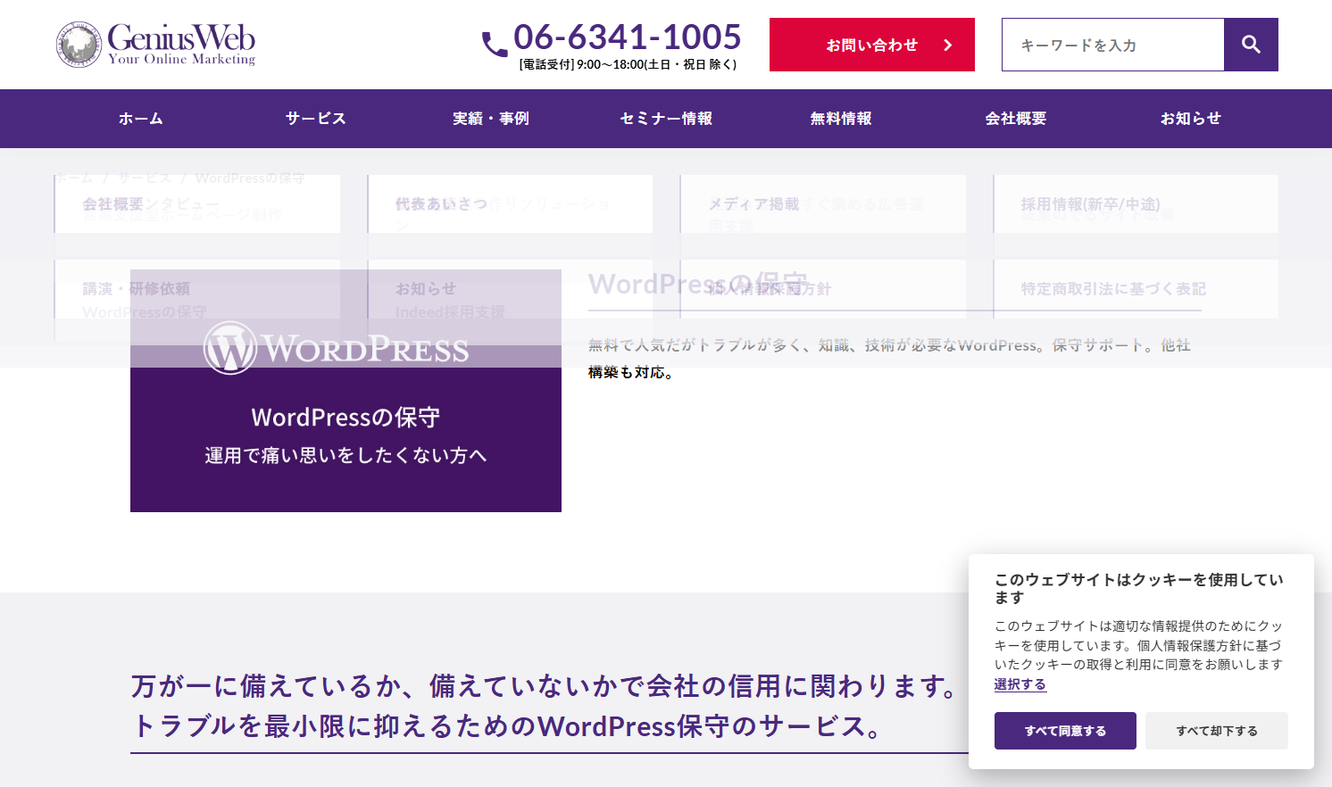The height and width of the screenshot is (787, 1332).
Task: Click the 電話受付 9:00～18:00 hours text
Action: tap(628, 64)
